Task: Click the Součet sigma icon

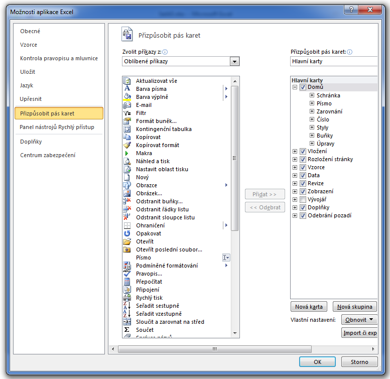Action: 127,330
